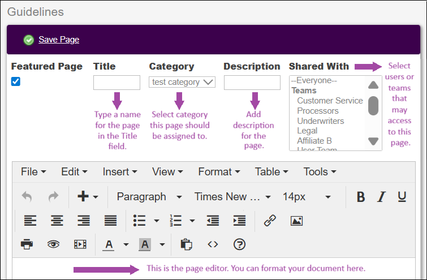The image size is (427, 280).
Task: Open the Times New font dropdown
Action: click(x=232, y=197)
